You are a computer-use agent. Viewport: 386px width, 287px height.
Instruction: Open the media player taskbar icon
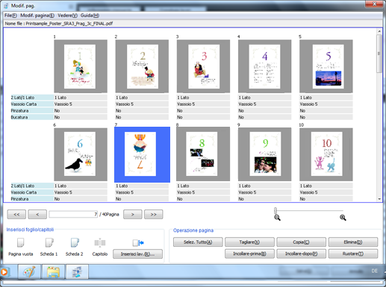point(4,271)
